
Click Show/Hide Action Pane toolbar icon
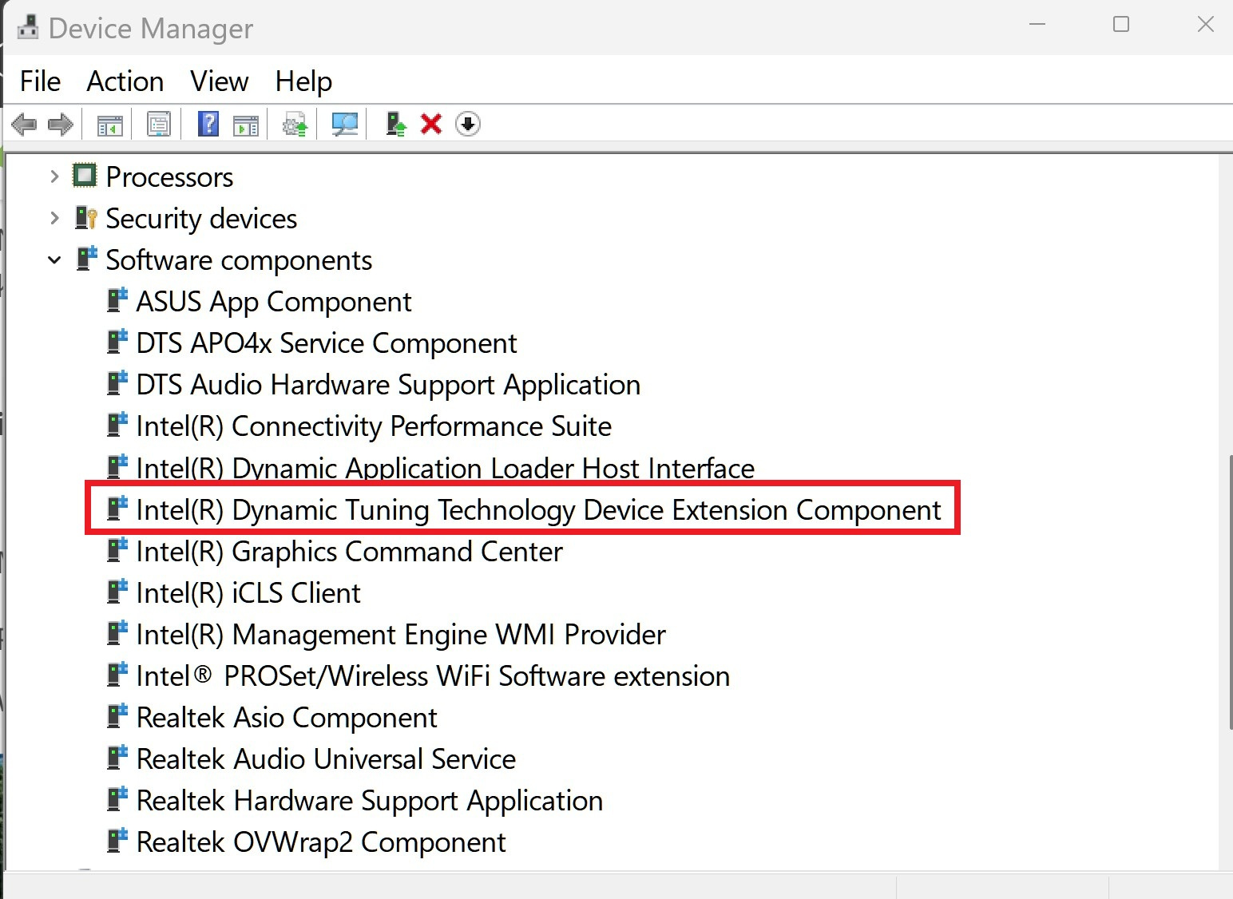tap(246, 125)
